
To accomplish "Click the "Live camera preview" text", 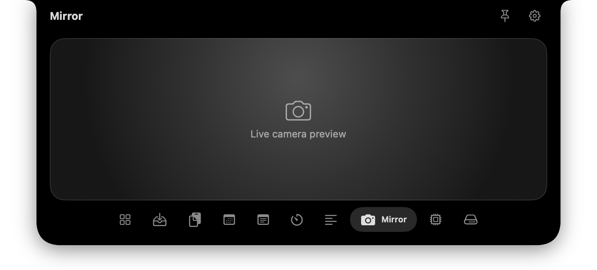I will coord(298,134).
